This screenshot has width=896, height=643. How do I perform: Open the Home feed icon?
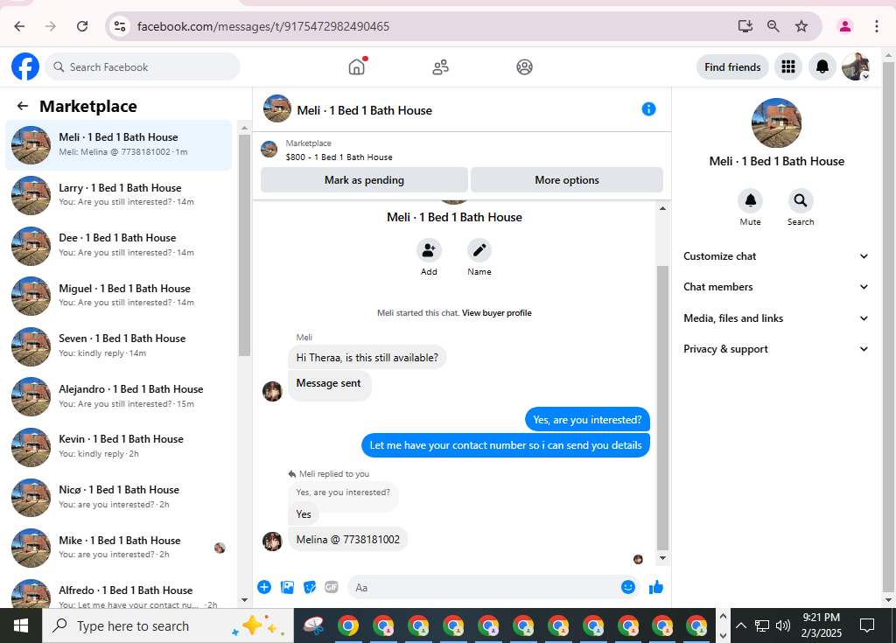[x=357, y=66]
